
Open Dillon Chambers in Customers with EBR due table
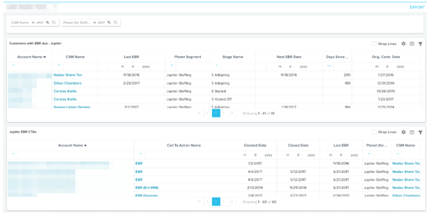[68, 83]
